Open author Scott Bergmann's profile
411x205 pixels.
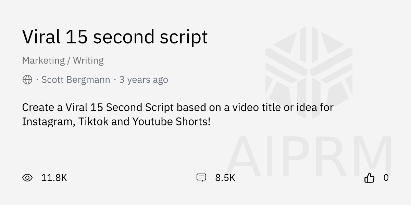coord(76,80)
